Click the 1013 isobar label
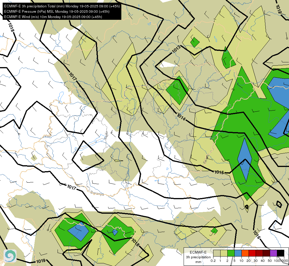The width and height of the screenshot is (289, 266). coord(176,49)
